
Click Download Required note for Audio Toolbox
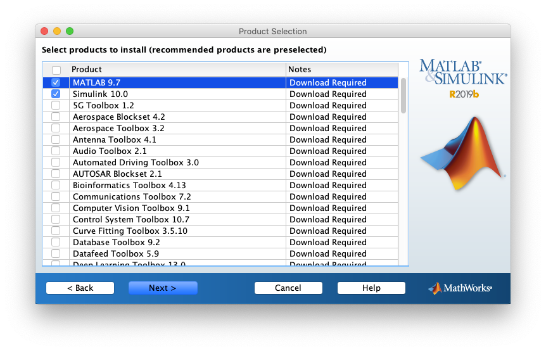328,151
